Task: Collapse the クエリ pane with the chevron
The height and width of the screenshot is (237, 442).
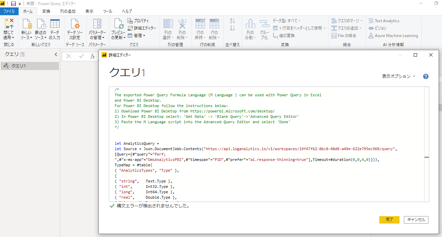Action: 56,54
